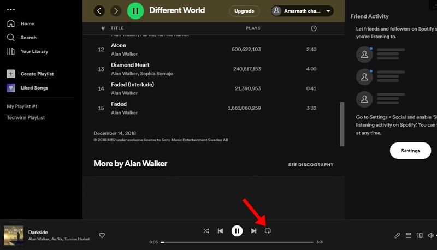Click the forward navigation arrow
Screen dimensions: 437x250
click(116, 11)
